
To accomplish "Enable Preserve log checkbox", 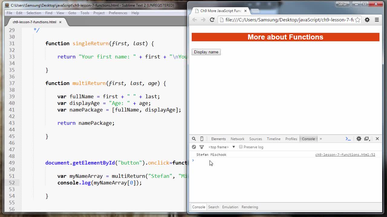I will pyautogui.click(x=241, y=147).
